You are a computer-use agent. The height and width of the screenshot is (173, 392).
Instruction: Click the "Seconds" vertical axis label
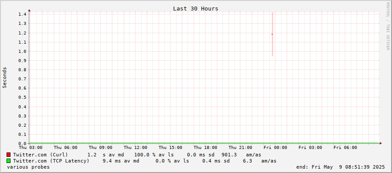4,77
